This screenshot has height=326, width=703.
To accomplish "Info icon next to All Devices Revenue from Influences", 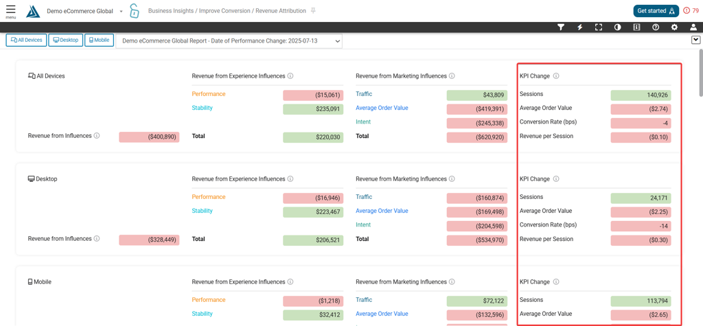I will pos(97,136).
